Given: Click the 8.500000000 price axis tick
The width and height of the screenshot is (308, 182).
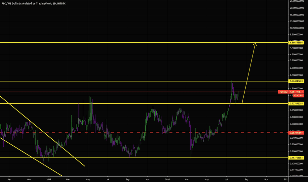Looking at the screenshot, I should coord(296,35).
